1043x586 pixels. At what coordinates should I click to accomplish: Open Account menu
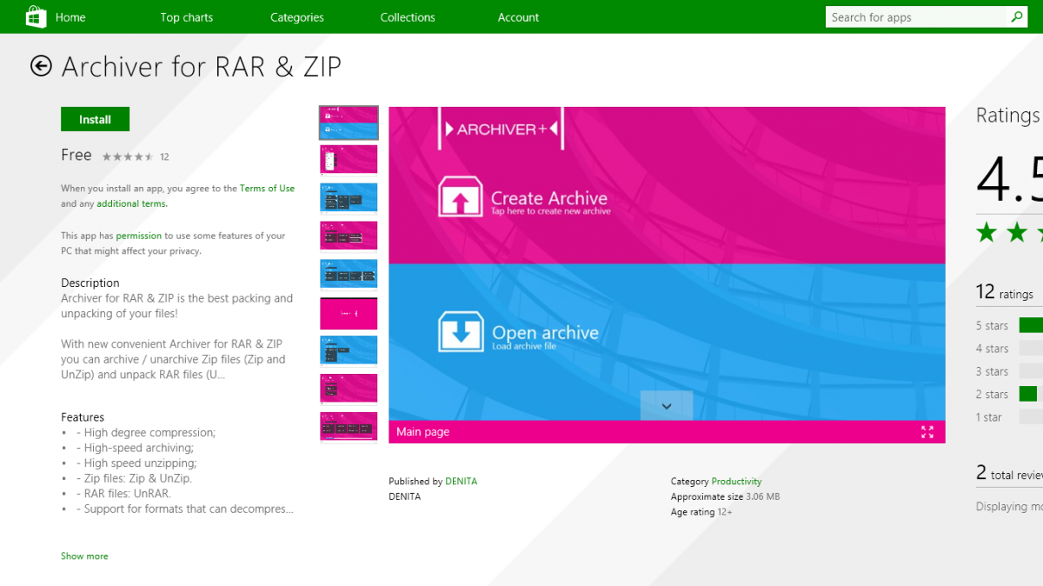point(519,17)
